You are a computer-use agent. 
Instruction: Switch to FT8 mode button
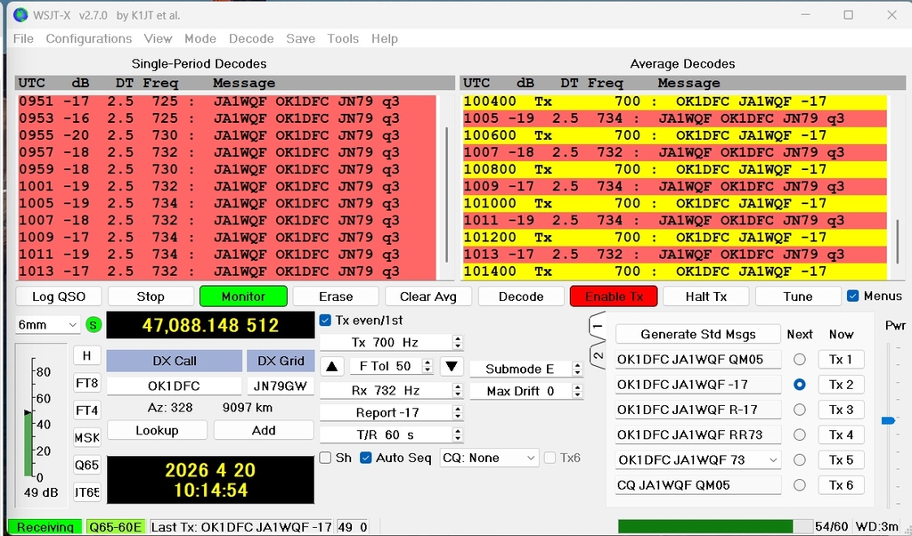[x=86, y=383]
